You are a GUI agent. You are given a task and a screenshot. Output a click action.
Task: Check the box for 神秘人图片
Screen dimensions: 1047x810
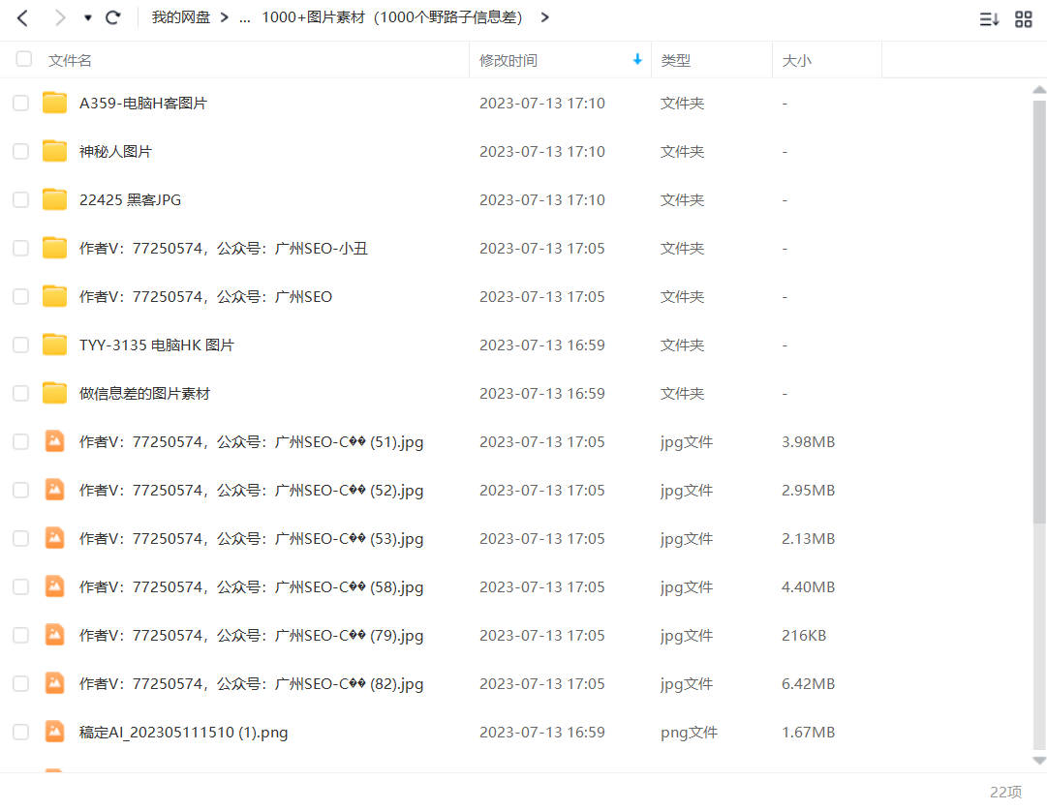21,152
